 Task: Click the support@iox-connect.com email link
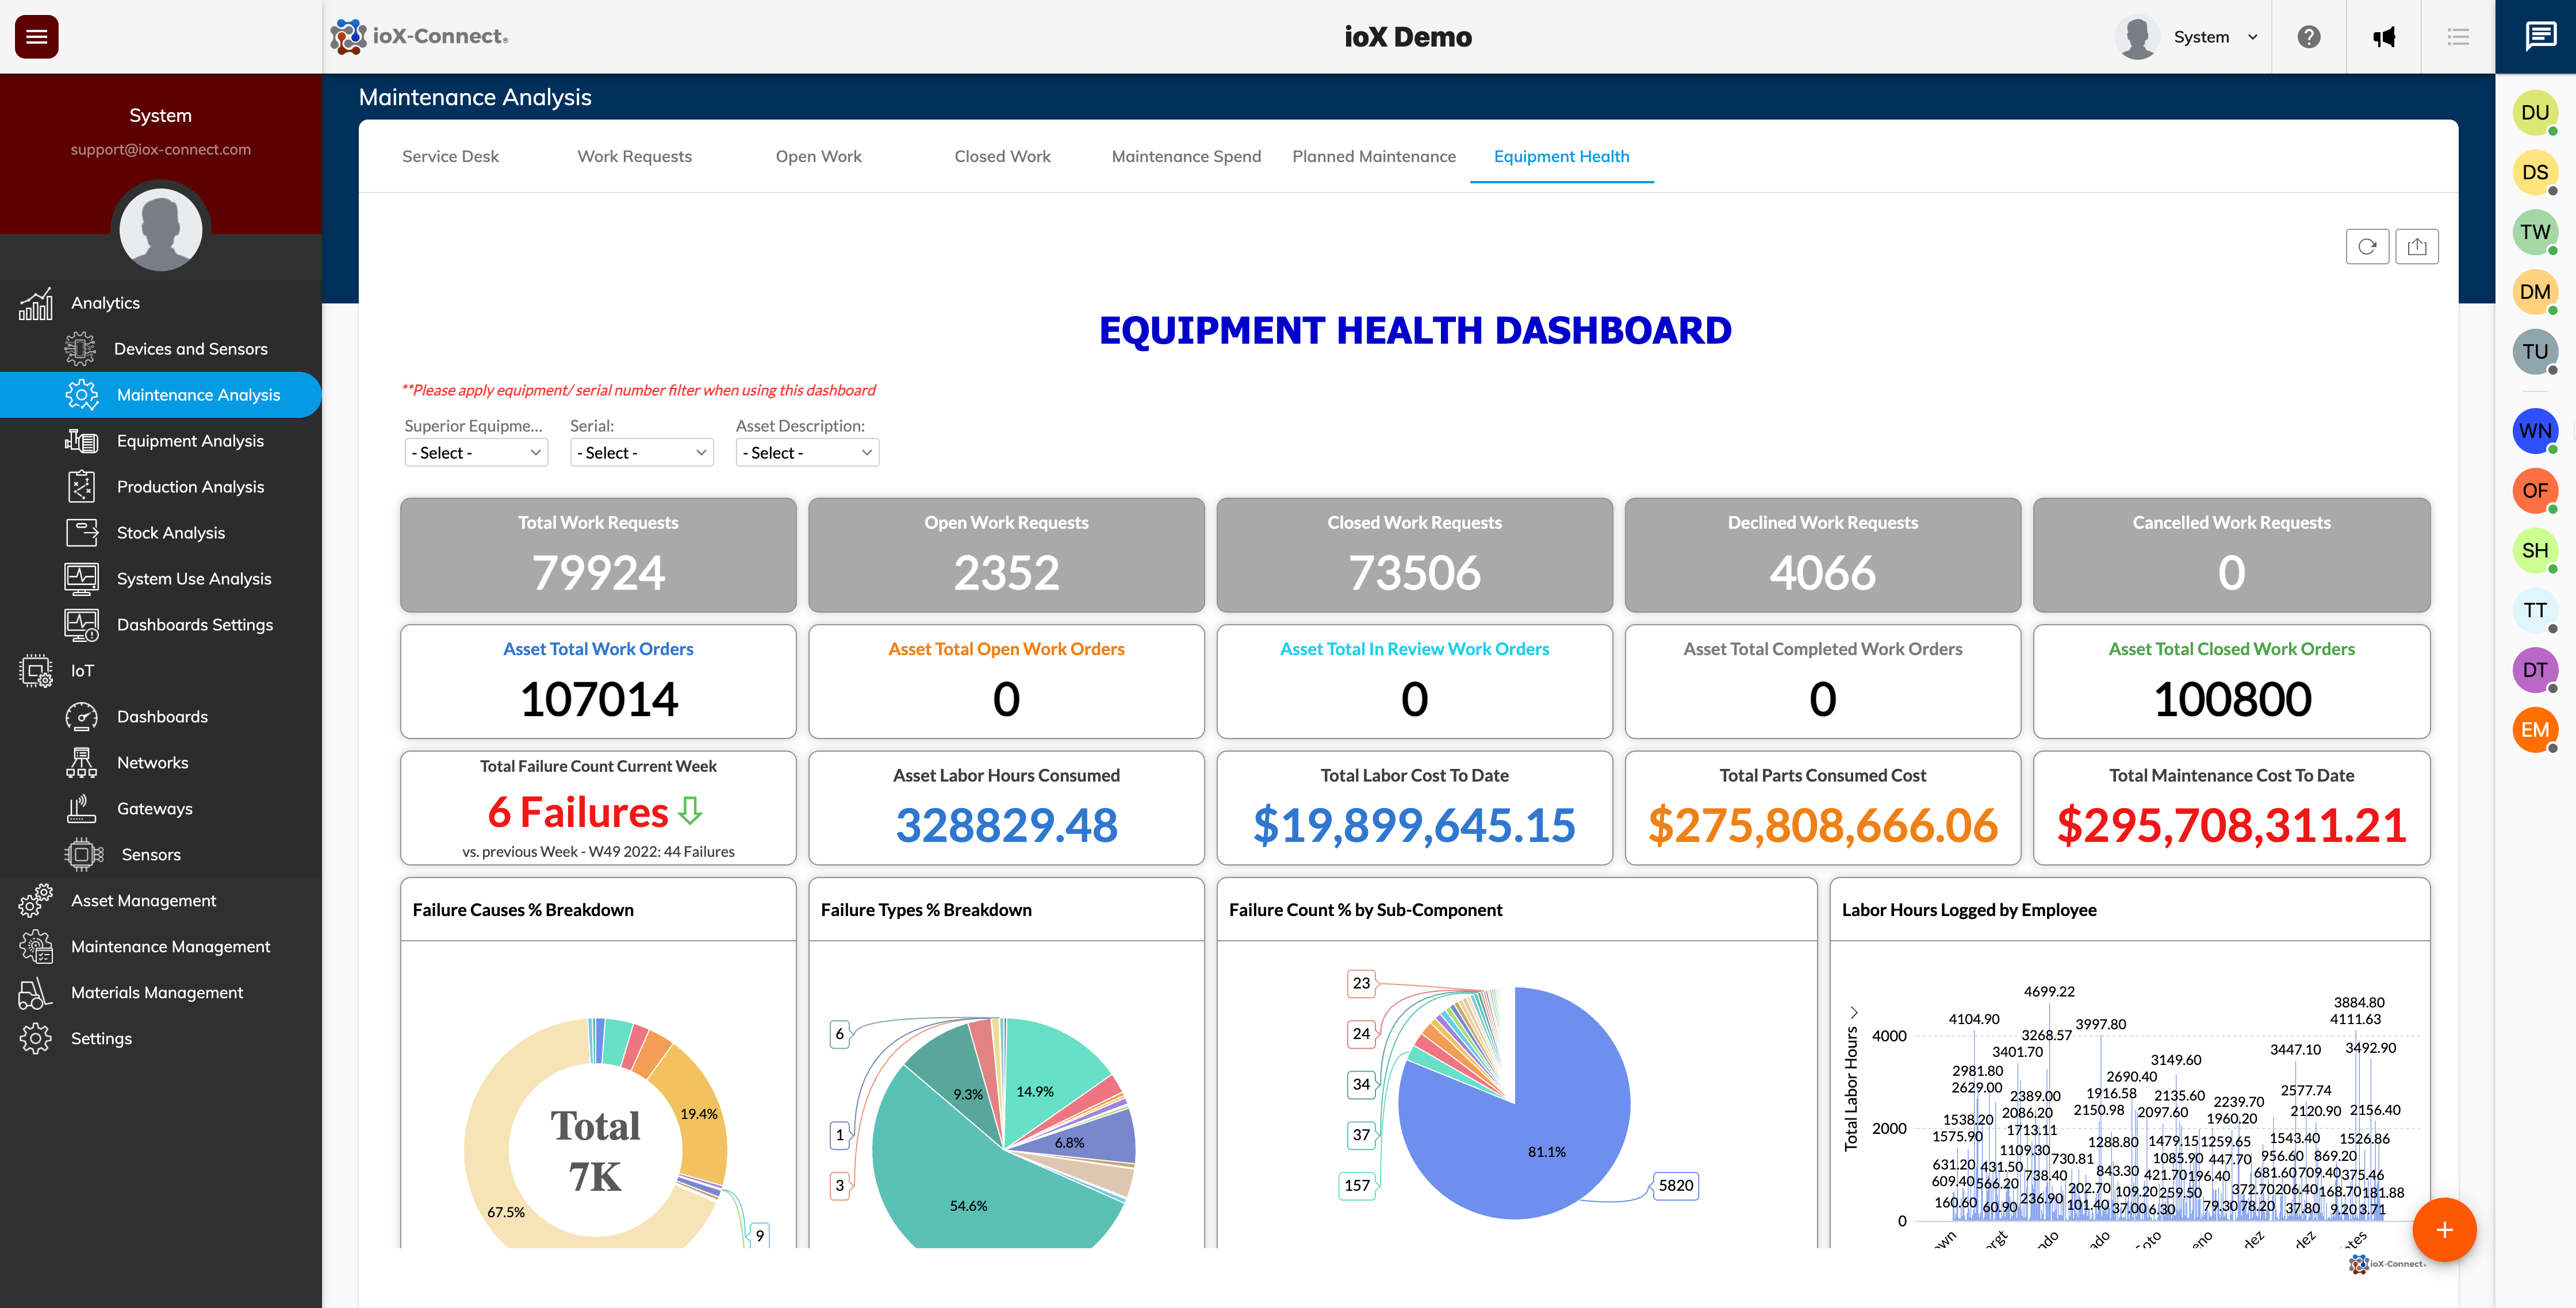(x=160, y=150)
